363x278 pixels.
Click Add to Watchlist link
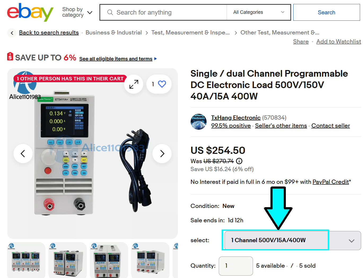point(339,42)
